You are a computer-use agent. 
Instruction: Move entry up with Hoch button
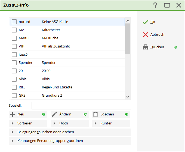click(x=70, y=123)
